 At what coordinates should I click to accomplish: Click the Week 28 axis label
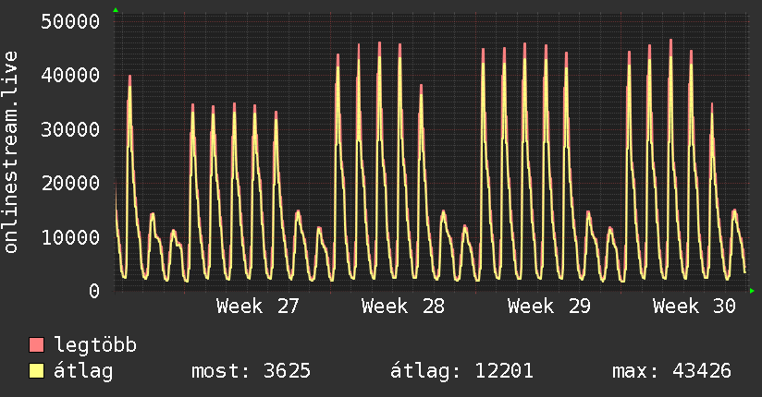(x=403, y=307)
